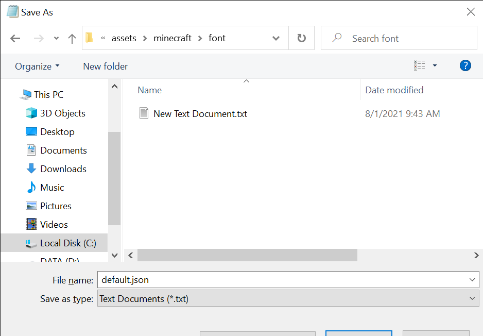Screen dimensions: 483x336
Task: Click the horizontal scrollbar thumb
Action: pos(247,255)
